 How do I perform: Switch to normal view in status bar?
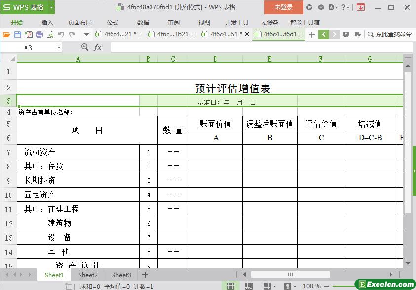point(230,286)
